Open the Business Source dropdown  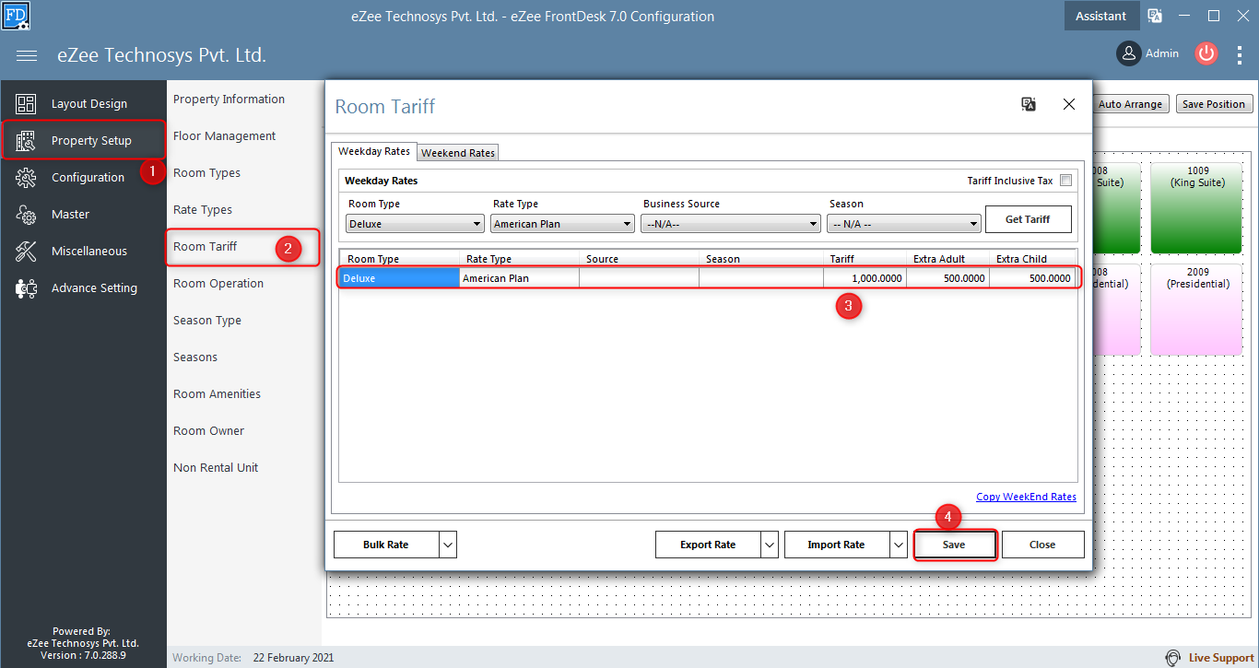[731, 224]
